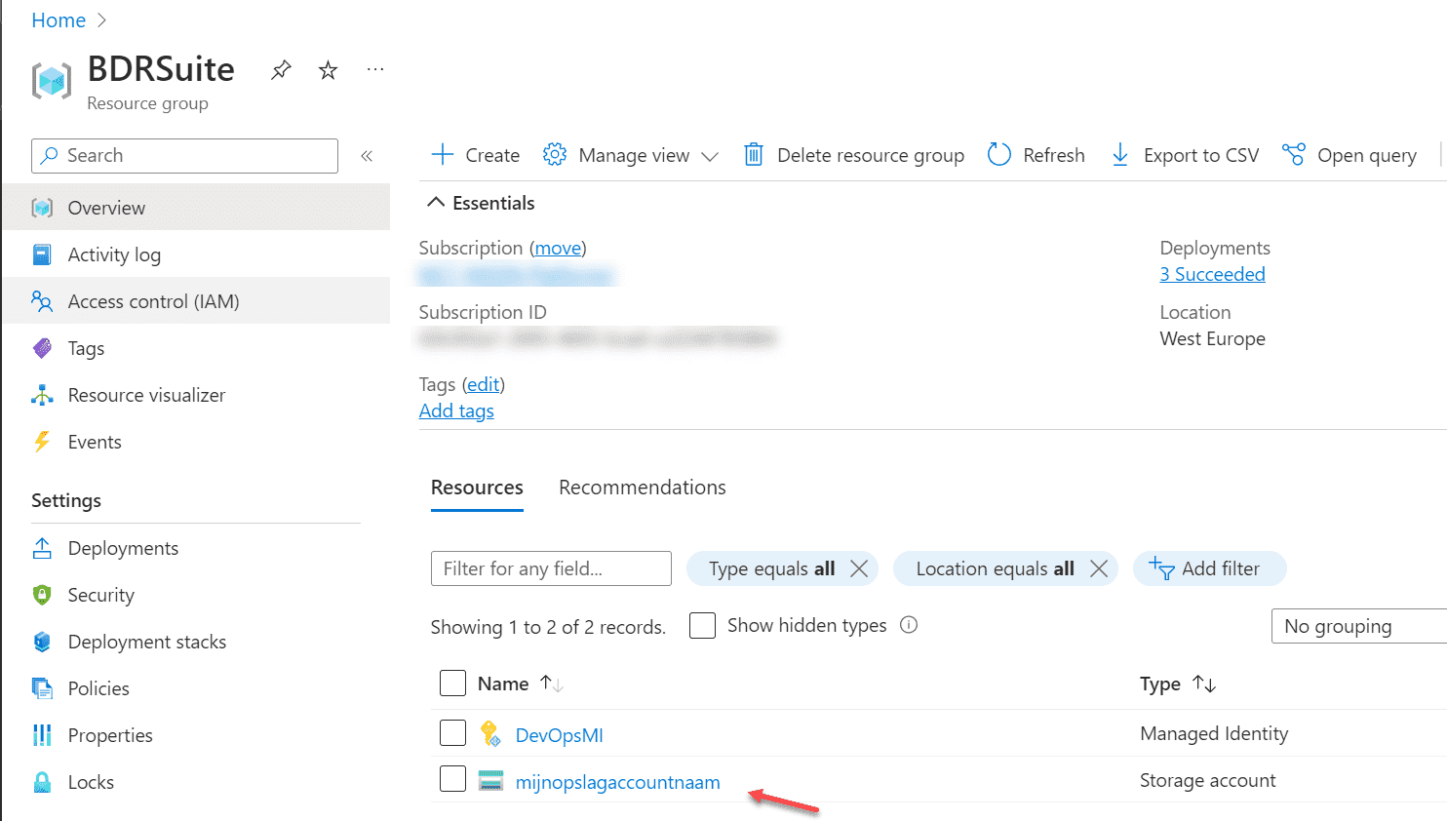The width and height of the screenshot is (1447, 821).
Task: Click the breadcrumb chevron after Home
Action: tap(102, 20)
